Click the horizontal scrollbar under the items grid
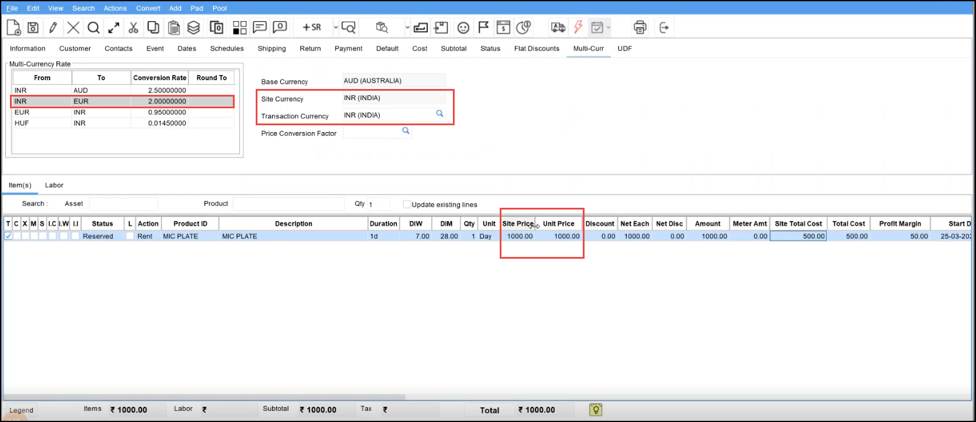This screenshot has height=422, width=976. (205, 397)
